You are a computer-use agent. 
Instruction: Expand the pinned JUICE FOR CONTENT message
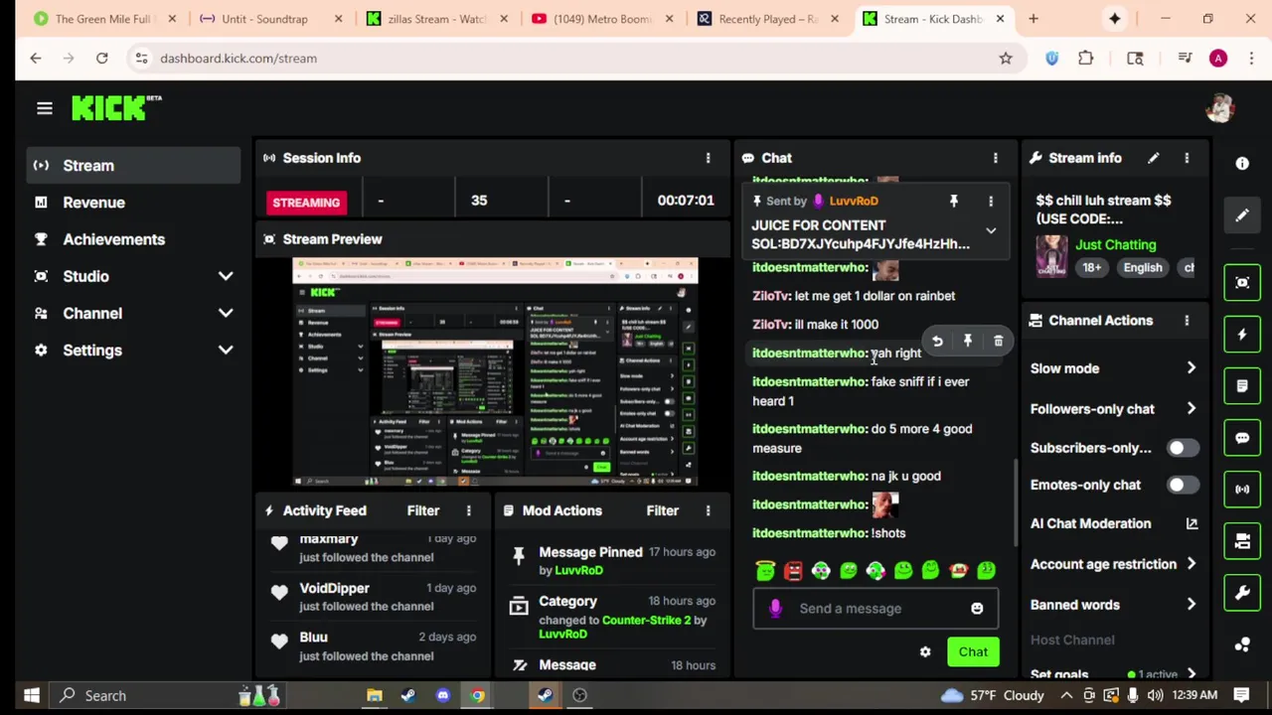tap(990, 230)
